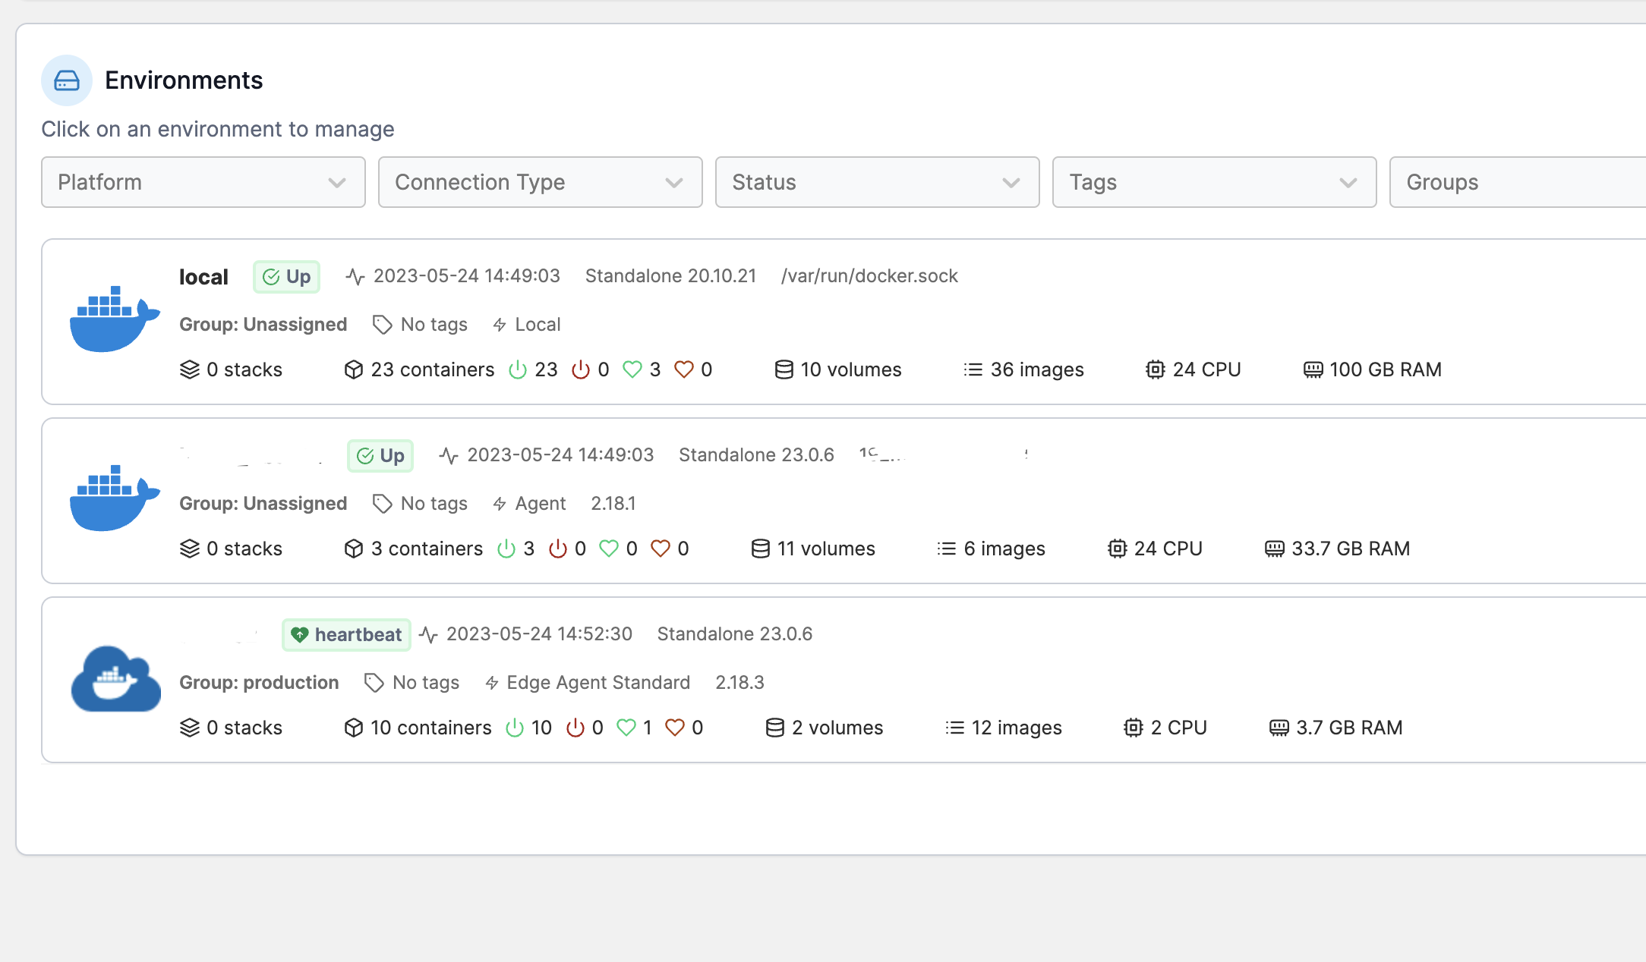
Task: Open the Status filter dropdown
Action: coord(876,182)
